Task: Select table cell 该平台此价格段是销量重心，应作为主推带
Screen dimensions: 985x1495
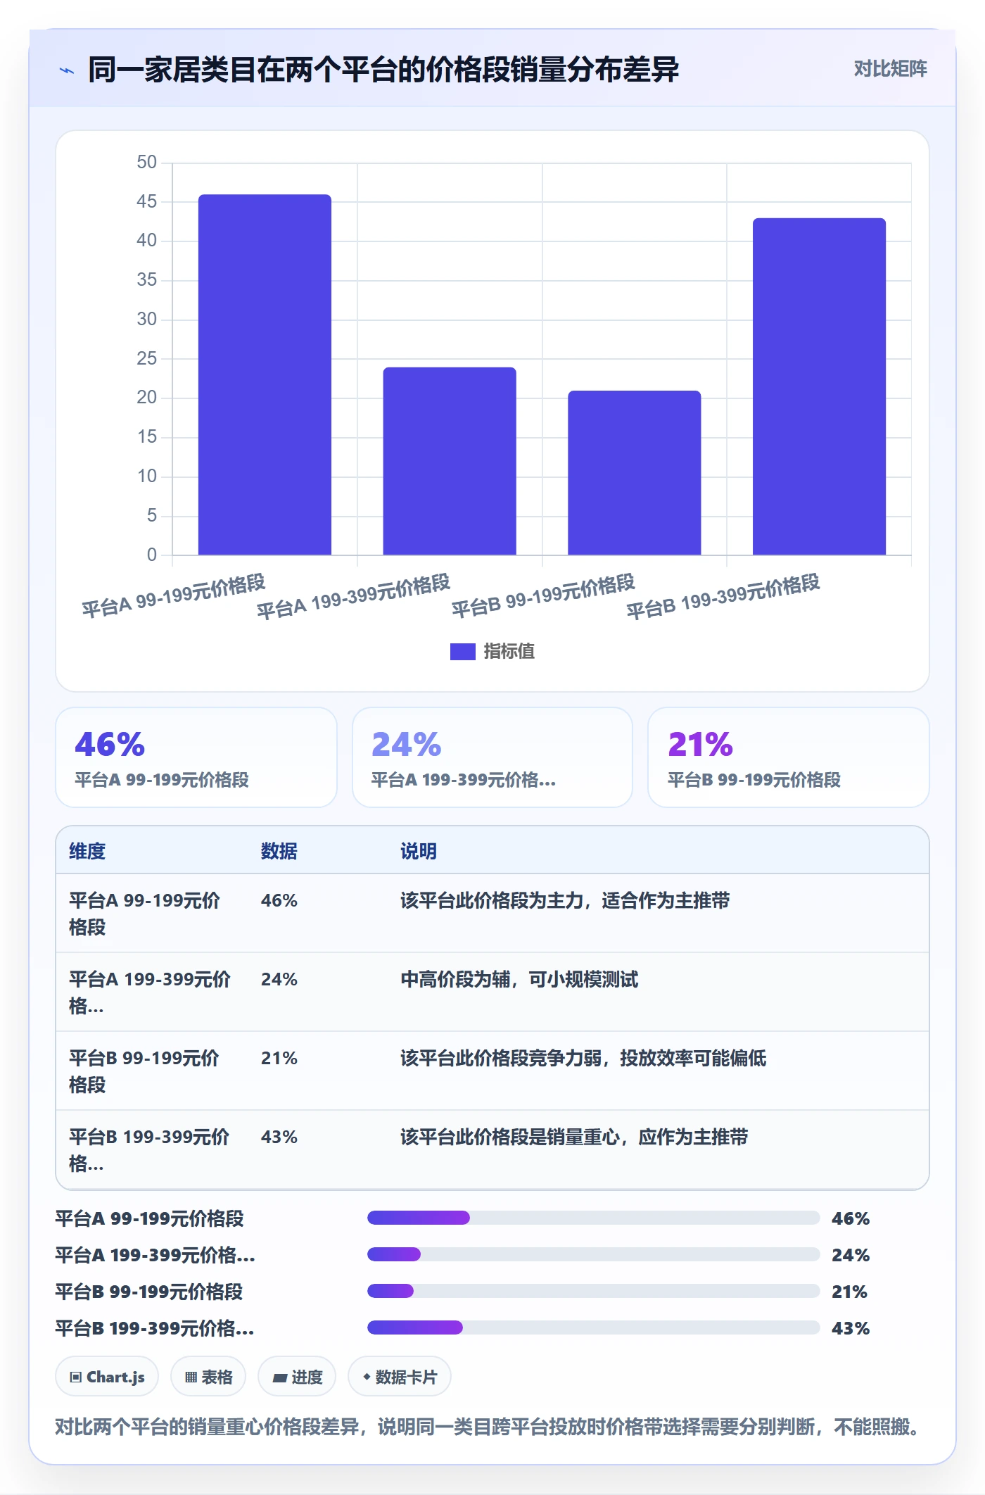Action: click(x=574, y=1137)
